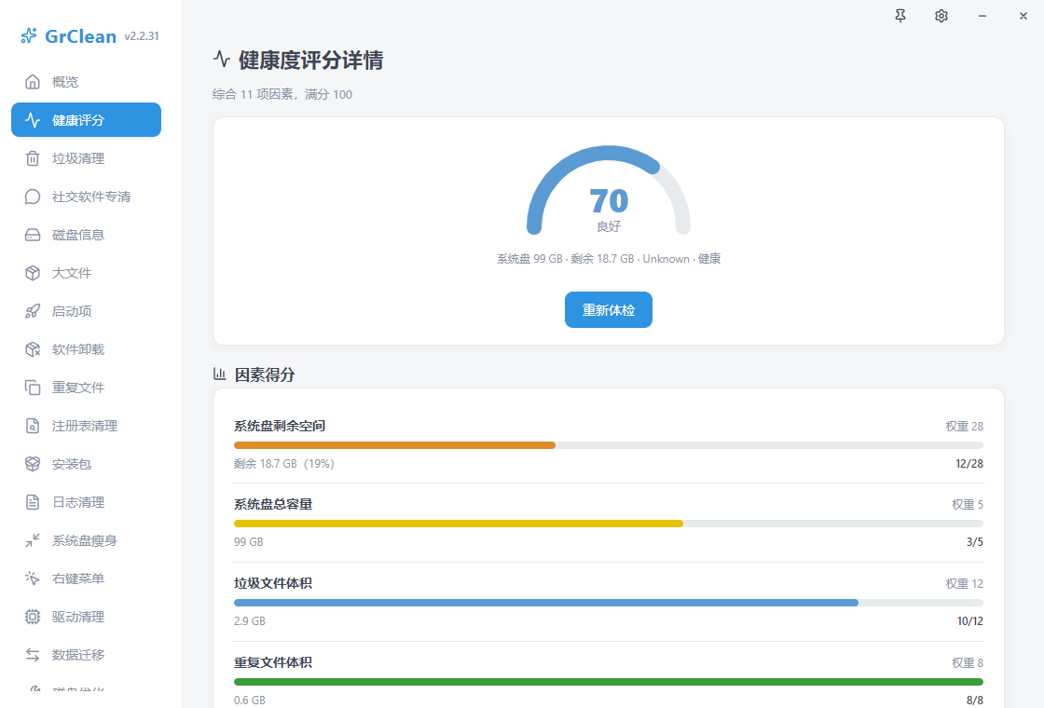1044x708 pixels.
Task: Click the package icon beside 安装包
Action: [32, 464]
